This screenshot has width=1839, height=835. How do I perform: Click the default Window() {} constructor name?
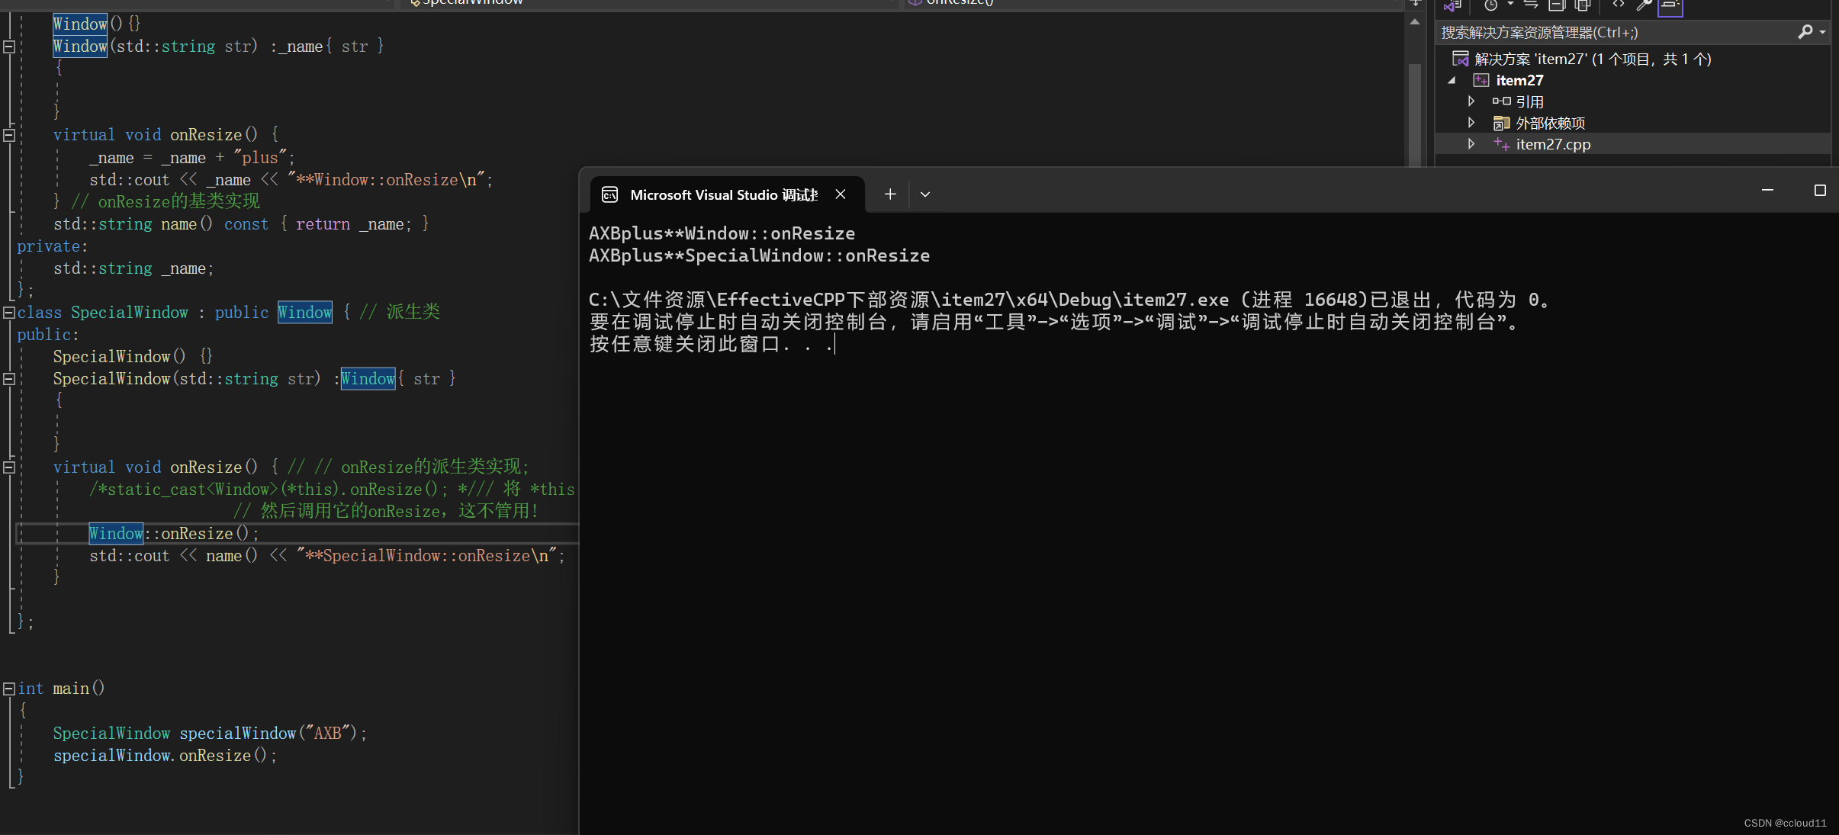click(80, 24)
